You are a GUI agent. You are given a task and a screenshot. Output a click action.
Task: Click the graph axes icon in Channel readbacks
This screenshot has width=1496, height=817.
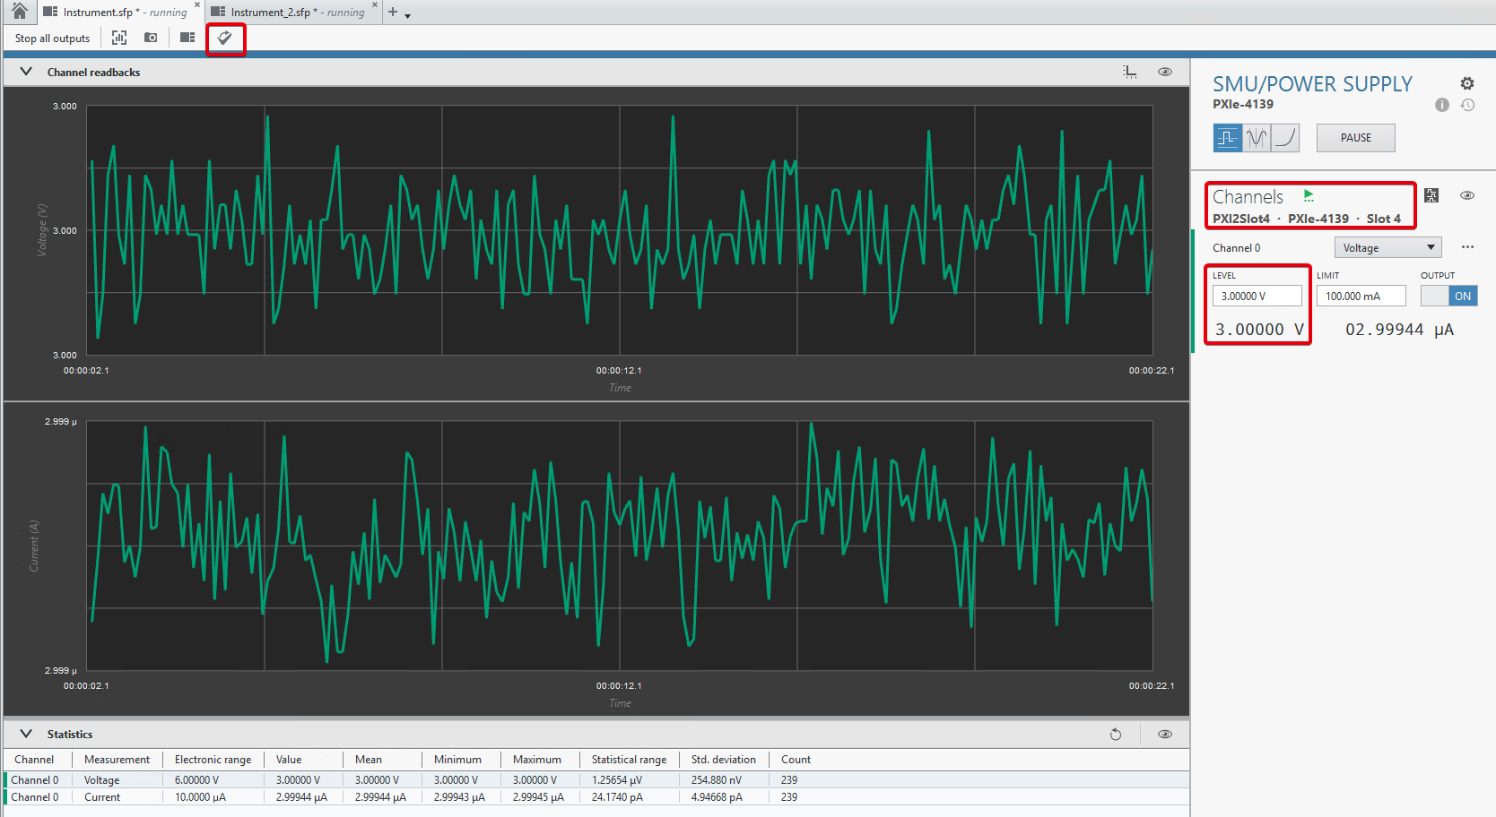tap(1130, 72)
